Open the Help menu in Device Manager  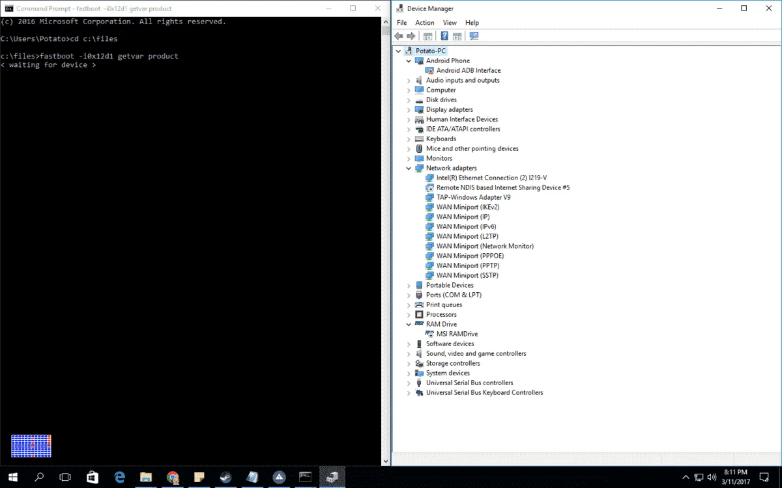(472, 23)
